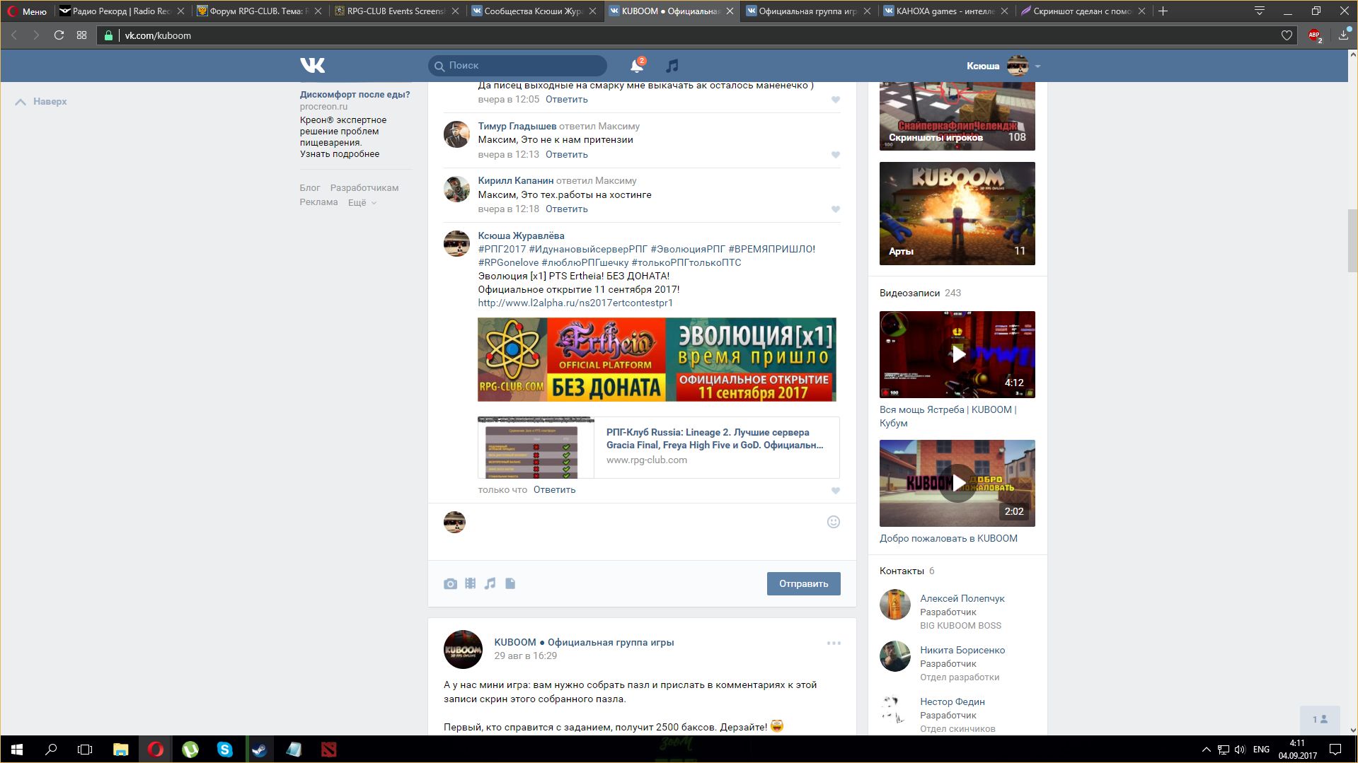The image size is (1358, 763).
Task: Click into the comment text field
Action: click(644, 531)
